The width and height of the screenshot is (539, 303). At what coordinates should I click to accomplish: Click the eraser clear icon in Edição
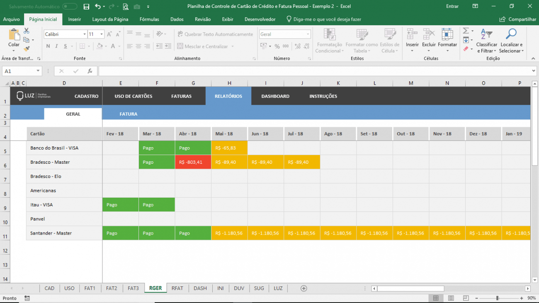(466, 49)
